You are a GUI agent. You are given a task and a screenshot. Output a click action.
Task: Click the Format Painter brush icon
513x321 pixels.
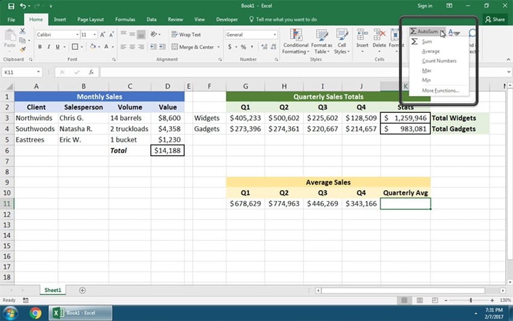click(x=22, y=49)
